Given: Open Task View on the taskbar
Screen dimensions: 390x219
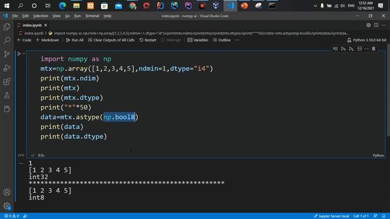Looking at the screenshot, I should pos(48,5).
